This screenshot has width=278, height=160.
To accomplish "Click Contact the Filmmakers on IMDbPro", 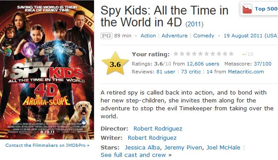I will (47, 145).
